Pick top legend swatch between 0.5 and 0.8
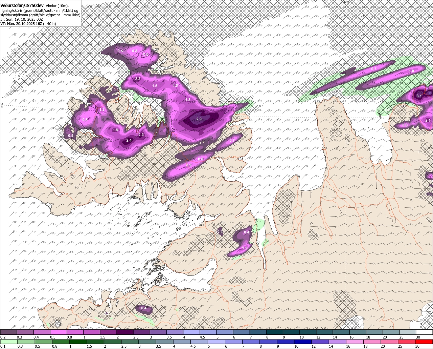This screenshot has width=433, height=349. click(x=58, y=332)
